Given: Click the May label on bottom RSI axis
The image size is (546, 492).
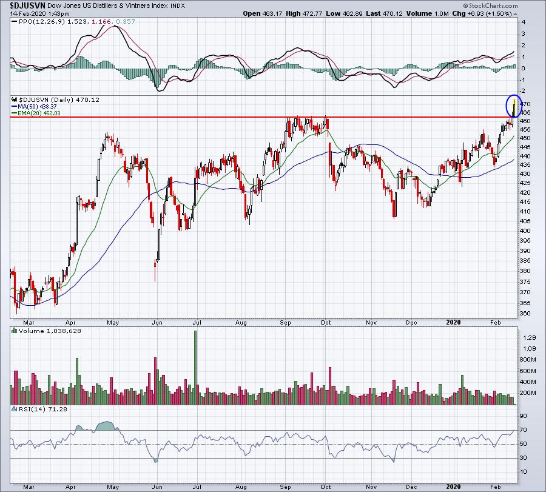Looking at the screenshot, I should 113,487.
